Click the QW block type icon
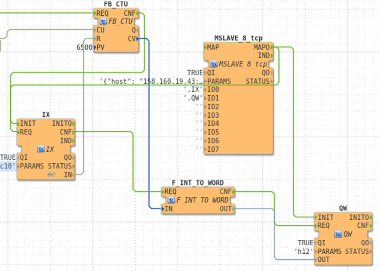Screen dimensions: 380x271 click(x=338, y=234)
